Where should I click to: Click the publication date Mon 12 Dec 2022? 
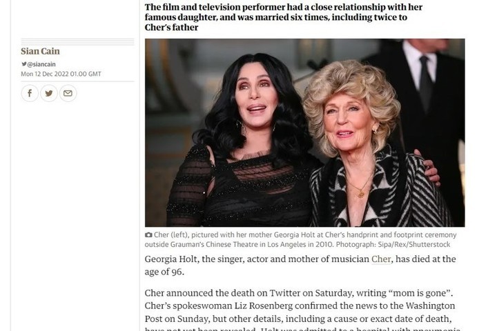point(45,74)
